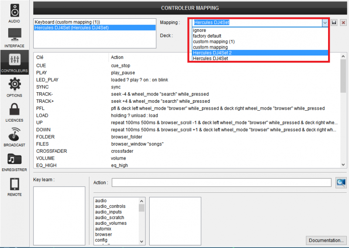This screenshot has width=349, height=248.
Task: Select the LED_PLAY key row
Action: [x=187, y=80]
